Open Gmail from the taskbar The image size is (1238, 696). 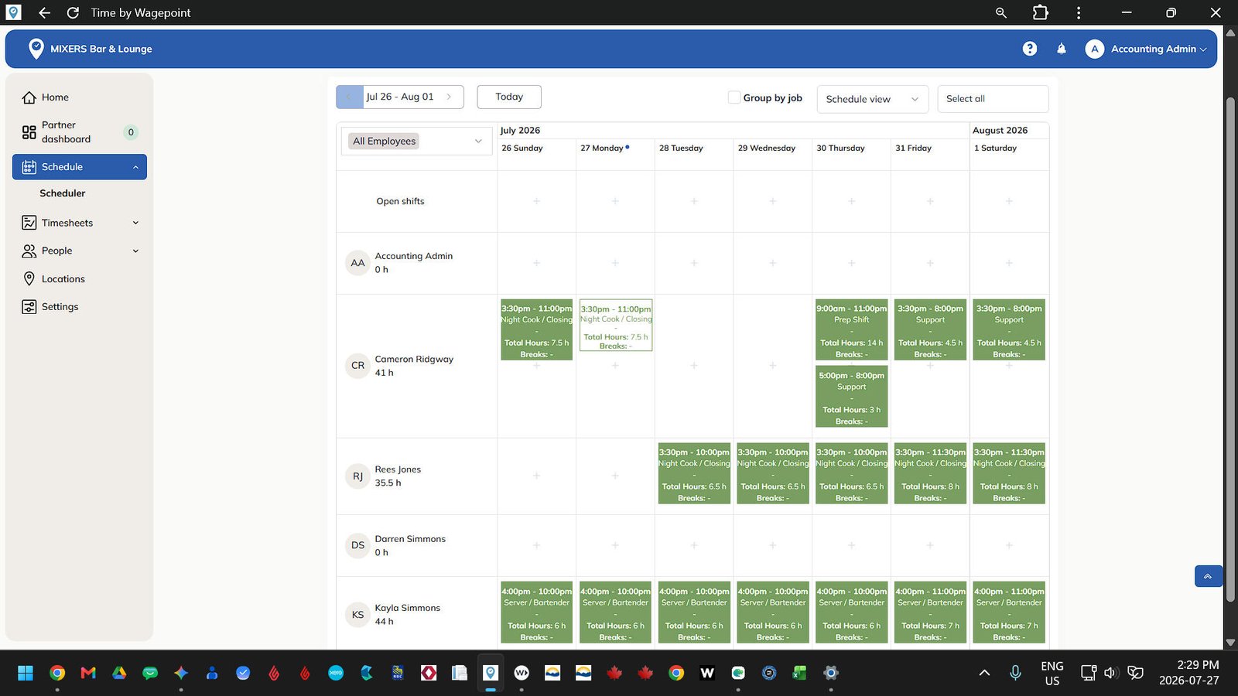pyautogui.click(x=88, y=673)
